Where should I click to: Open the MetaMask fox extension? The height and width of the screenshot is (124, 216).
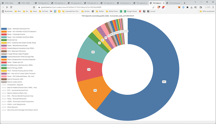point(179,7)
